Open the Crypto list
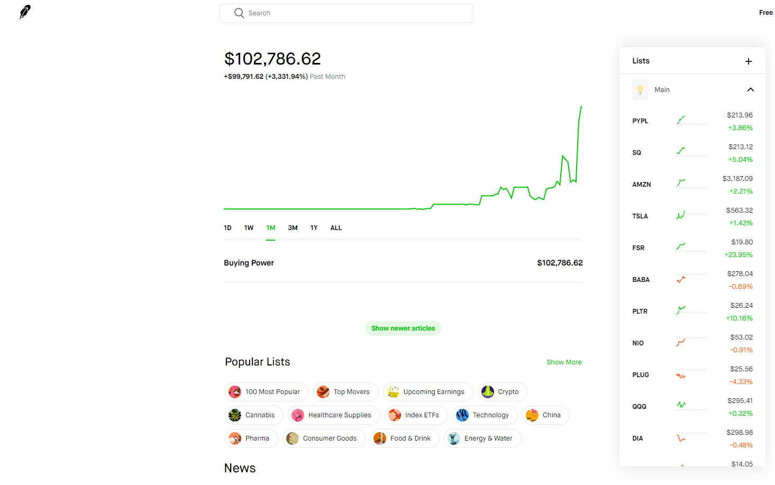 pyautogui.click(x=503, y=392)
